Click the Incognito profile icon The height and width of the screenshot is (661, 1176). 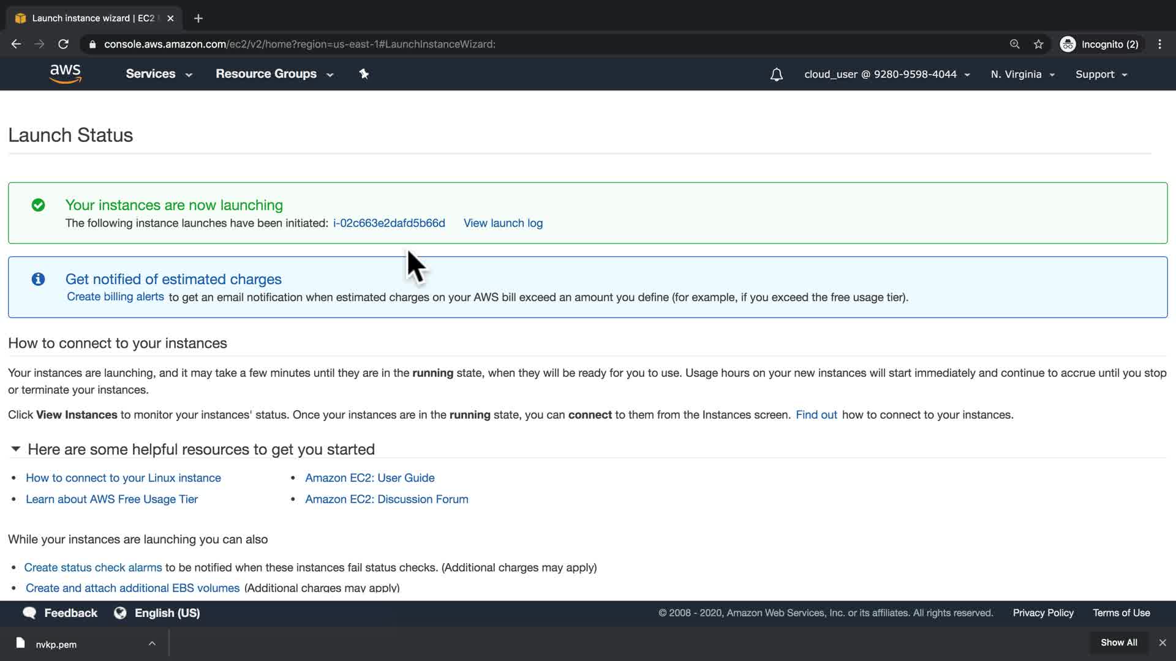(1068, 44)
